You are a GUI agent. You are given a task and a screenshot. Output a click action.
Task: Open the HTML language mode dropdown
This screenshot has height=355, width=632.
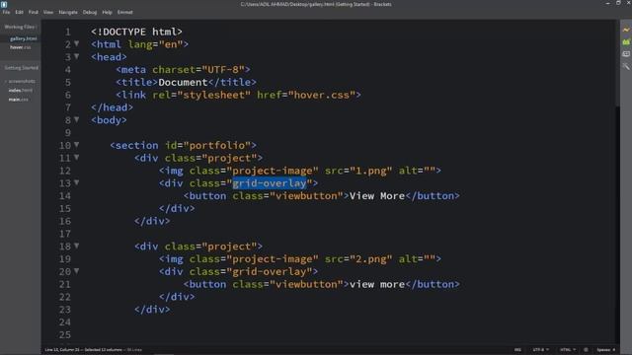click(568, 350)
